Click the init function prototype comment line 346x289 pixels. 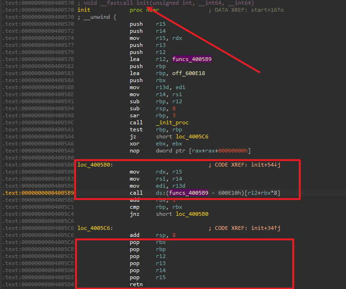[x=166, y=3]
